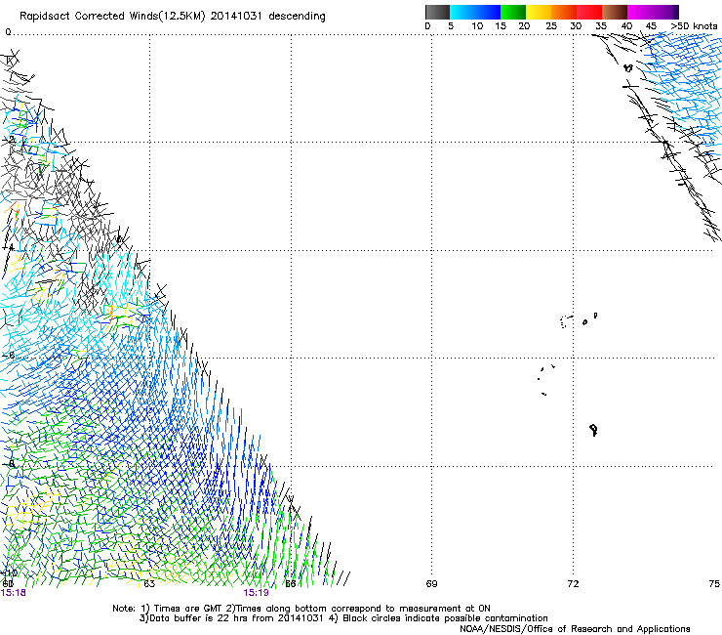
Task: Click the dotted island outline just left of the 72 longitude line
Action: [x=566, y=321]
